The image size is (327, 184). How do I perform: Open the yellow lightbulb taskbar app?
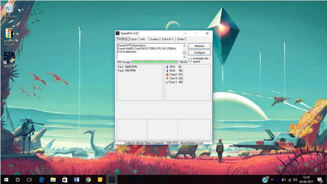point(100,180)
